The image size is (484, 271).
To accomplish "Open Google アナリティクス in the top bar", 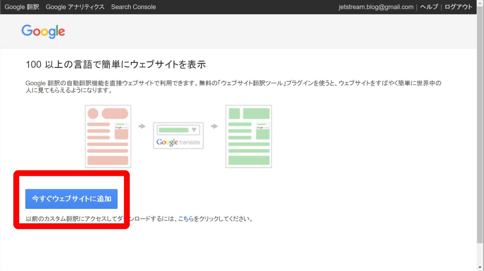I will (x=75, y=7).
